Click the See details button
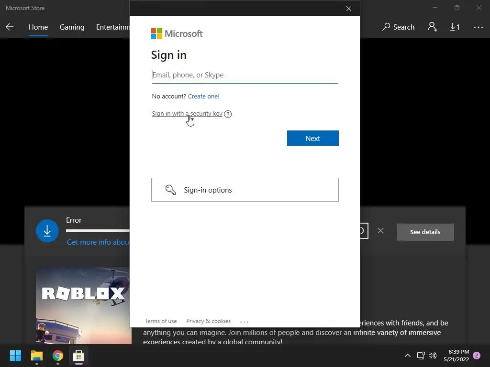Image resolution: width=490 pixels, height=367 pixels. tap(425, 232)
